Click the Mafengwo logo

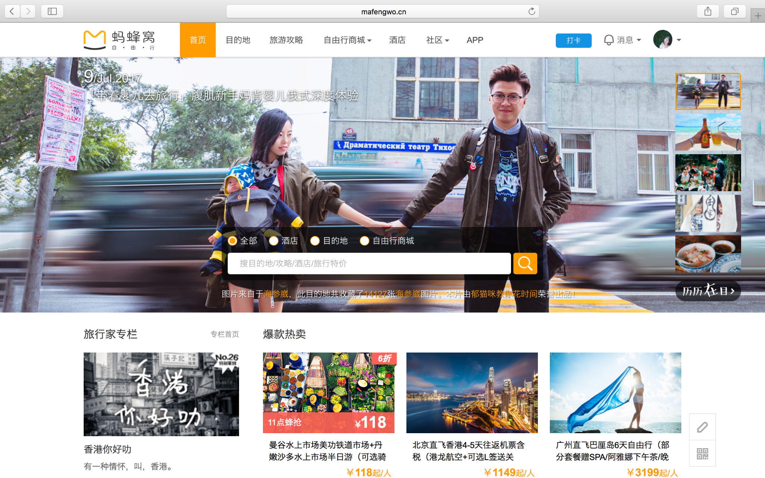coord(119,40)
